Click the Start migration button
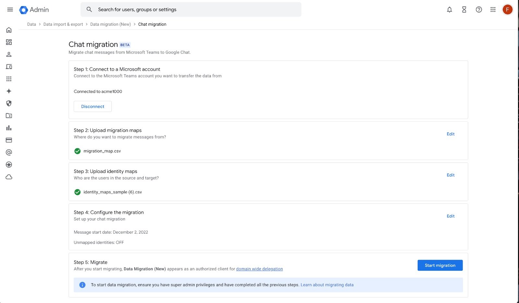This screenshot has height=303, width=519. click(440, 265)
